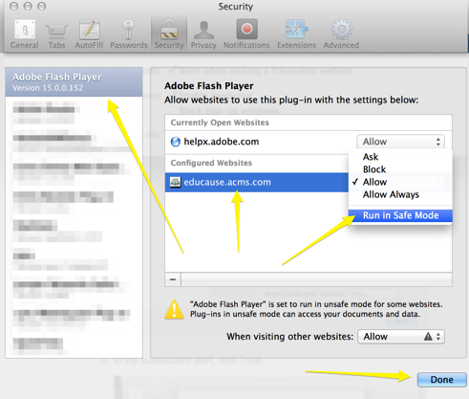The height and width of the screenshot is (399, 469).
Task: Open the AutoFill preferences pane
Action: pyautogui.click(x=89, y=34)
